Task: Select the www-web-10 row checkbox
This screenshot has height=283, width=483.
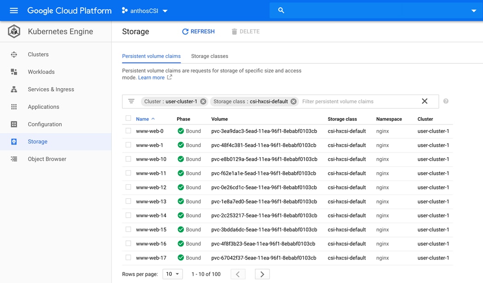Action: pyautogui.click(x=128, y=159)
